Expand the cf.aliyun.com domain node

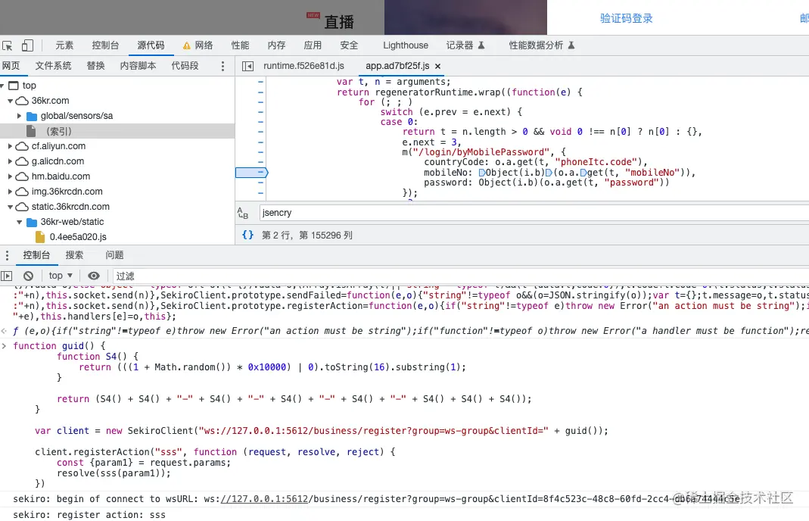[x=10, y=146]
